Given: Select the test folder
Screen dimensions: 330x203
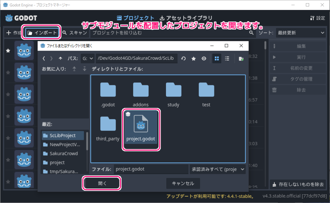Looking at the screenshot, I should coord(206,95).
